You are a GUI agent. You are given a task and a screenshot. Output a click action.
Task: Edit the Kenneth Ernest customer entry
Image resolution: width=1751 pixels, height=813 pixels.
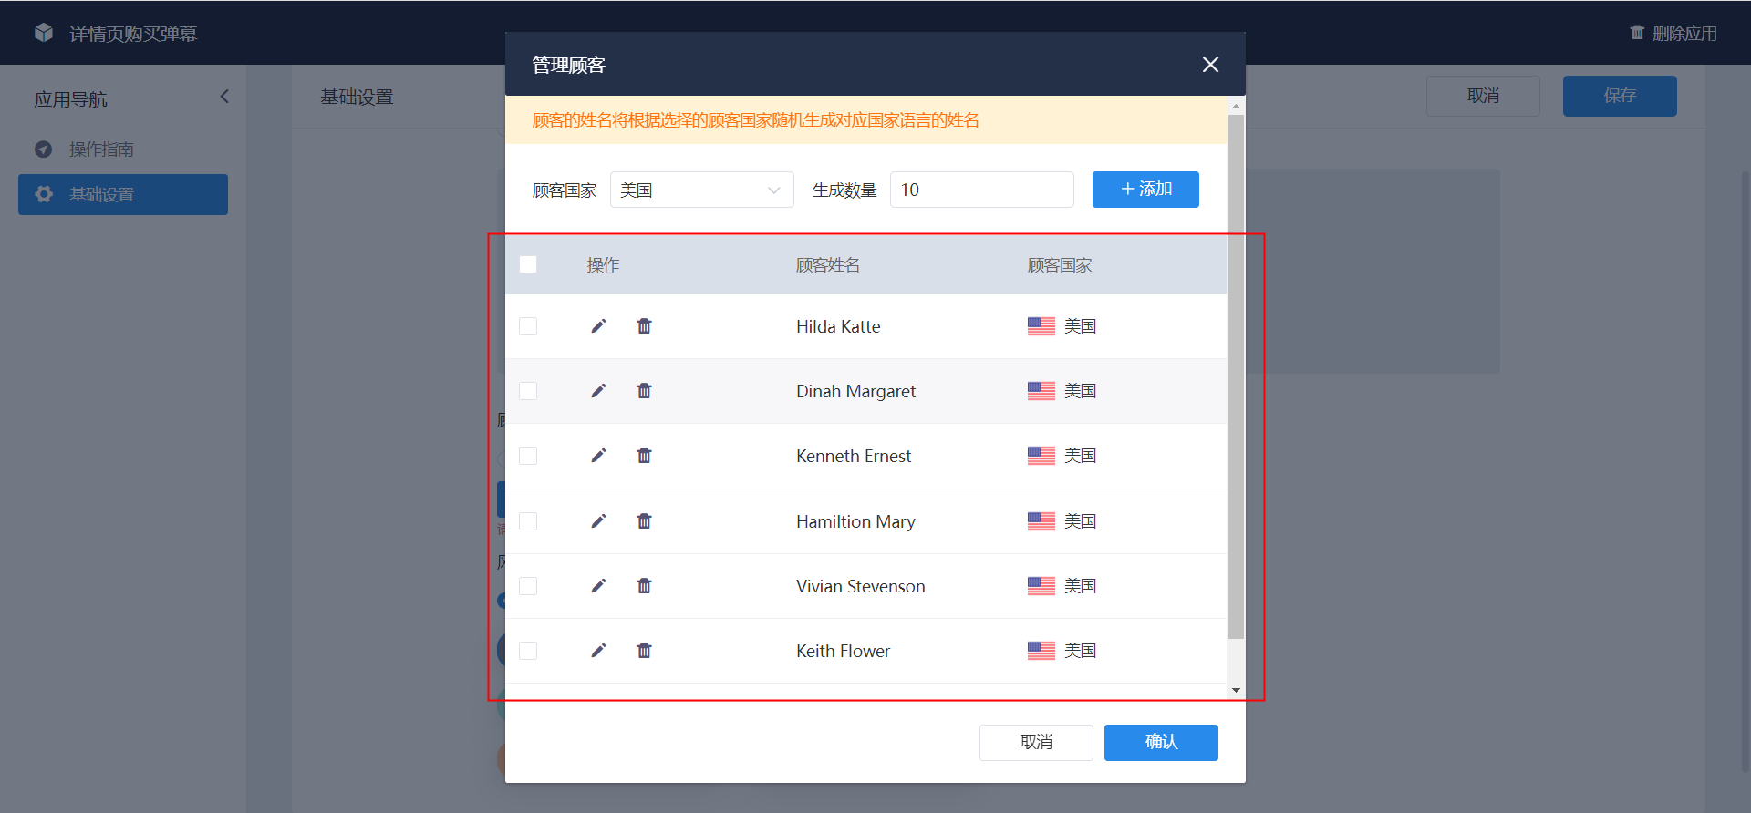pyautogui.click(x=598, y=456)
